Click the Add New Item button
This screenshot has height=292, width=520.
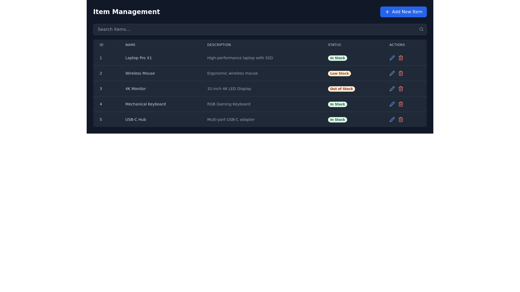tap(403, 12)
